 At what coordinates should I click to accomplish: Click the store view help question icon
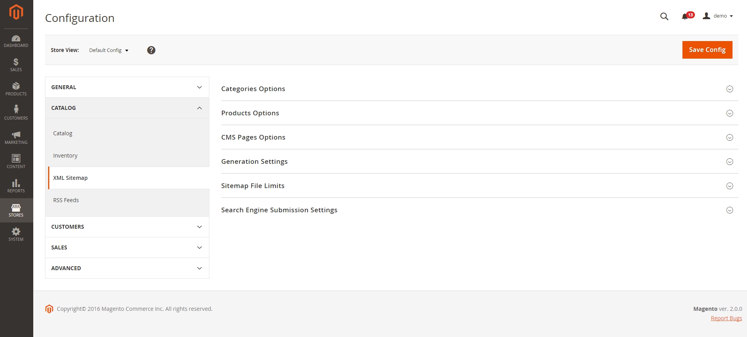pyautogui.click(x=151, y=50)
